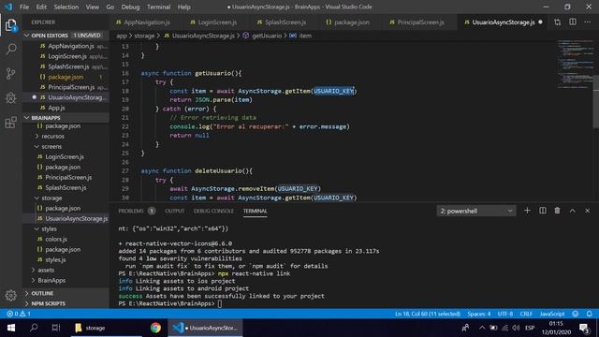Click the volume icon in system tray

tap(516, 328)
